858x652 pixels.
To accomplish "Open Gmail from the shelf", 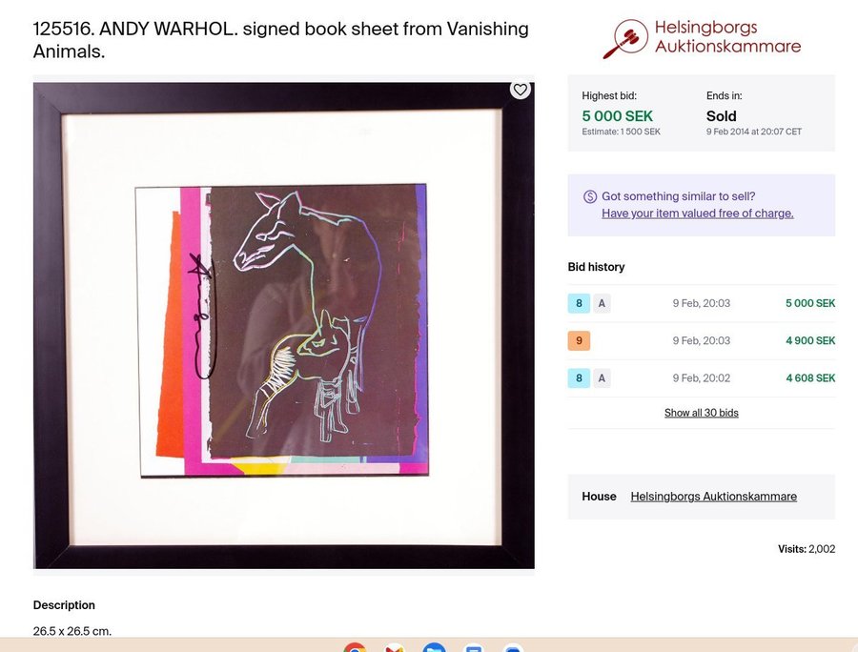I will [394, 647].
